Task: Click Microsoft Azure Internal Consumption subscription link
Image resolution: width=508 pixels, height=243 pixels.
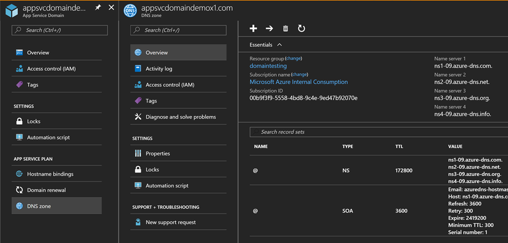Action: point(298,82)
